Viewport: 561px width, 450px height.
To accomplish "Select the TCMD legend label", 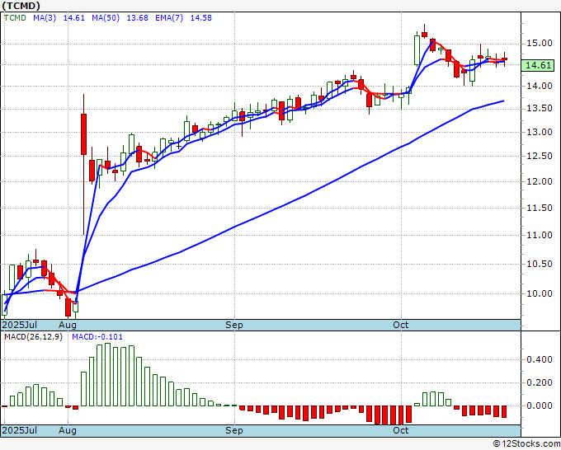I will [15, 17].
